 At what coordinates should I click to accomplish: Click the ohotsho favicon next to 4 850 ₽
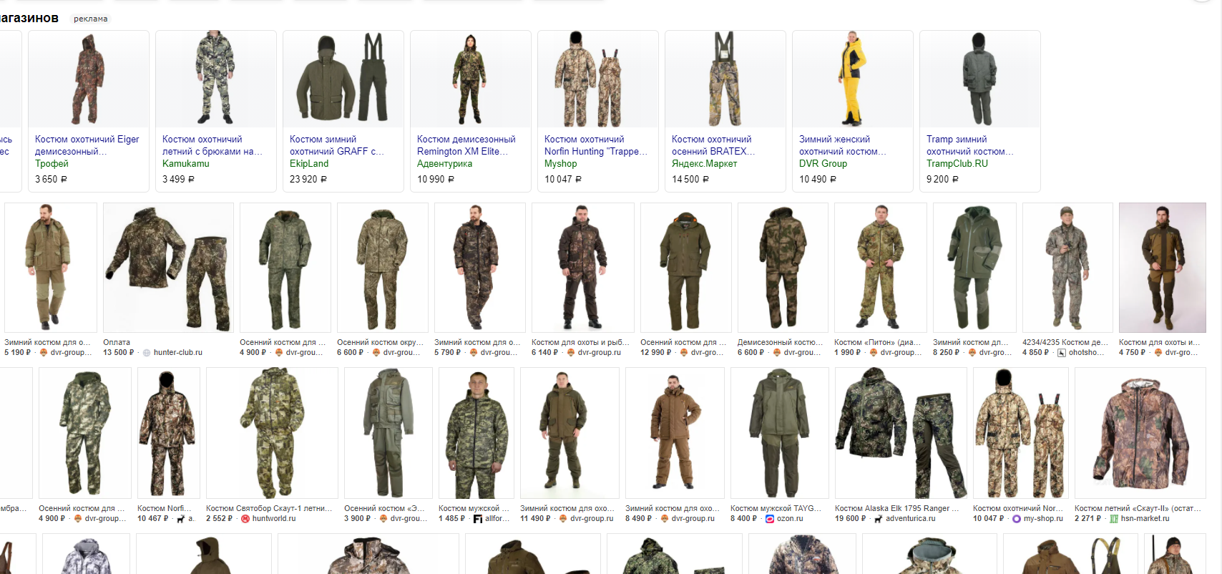click(x=1062, y=353)
